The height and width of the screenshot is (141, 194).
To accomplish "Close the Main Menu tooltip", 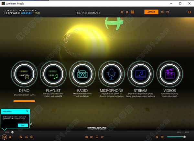I will (27, 111).
